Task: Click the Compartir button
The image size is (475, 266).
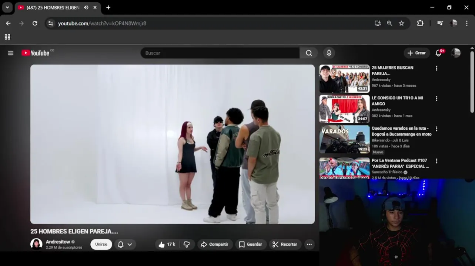Action: pyautogui.click(x=215, y=244)
